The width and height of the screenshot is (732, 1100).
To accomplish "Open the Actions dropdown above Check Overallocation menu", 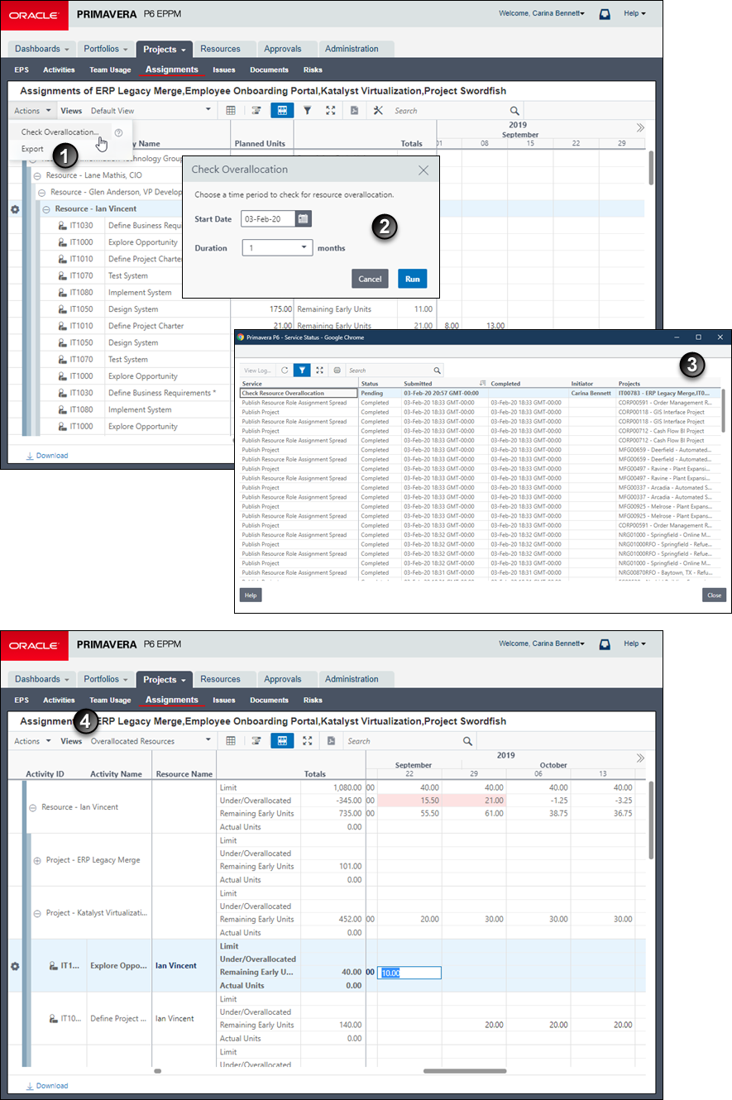I will point(33,110).
